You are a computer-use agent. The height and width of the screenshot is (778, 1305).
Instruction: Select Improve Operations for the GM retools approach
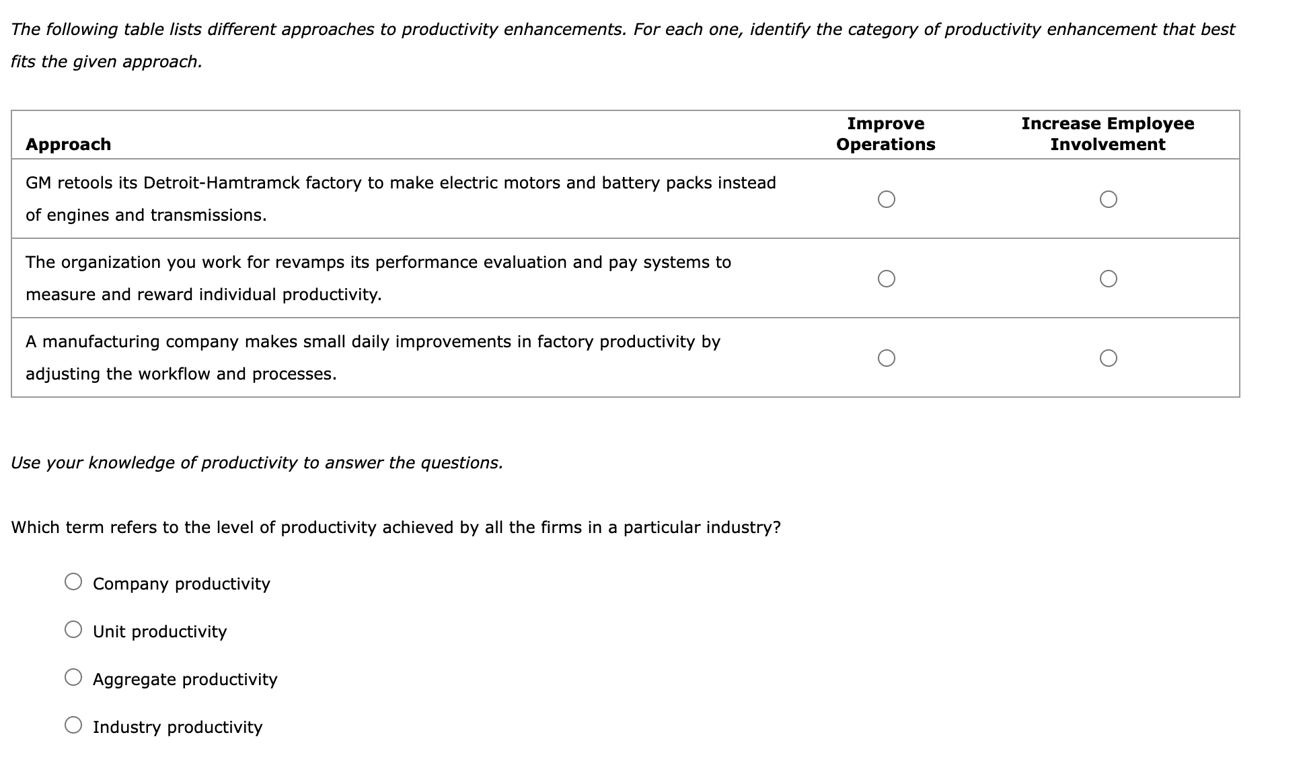pos(887,199)
